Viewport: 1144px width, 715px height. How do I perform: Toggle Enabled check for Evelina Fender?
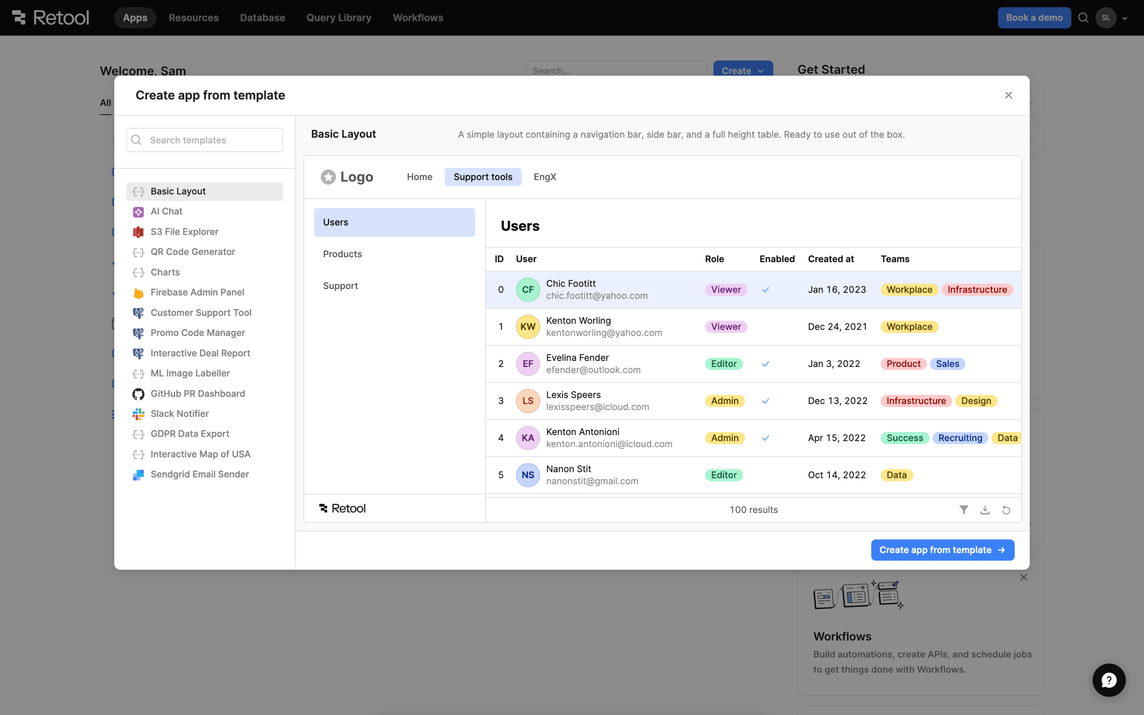pos(766,364)
